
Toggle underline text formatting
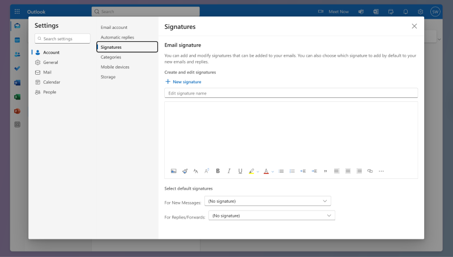pos(240,171)
